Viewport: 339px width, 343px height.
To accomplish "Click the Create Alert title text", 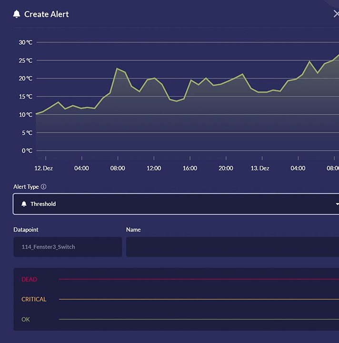I will [46, 14].
